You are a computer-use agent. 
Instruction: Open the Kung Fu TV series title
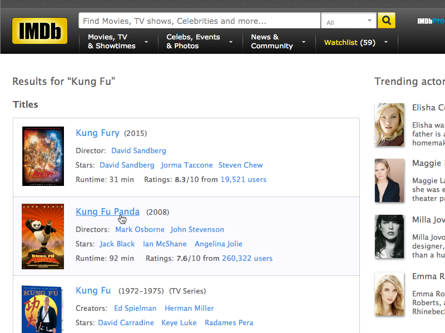tap(93, 290)
